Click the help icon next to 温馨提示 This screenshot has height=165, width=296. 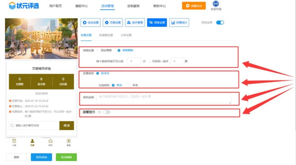tap(99, 112)
